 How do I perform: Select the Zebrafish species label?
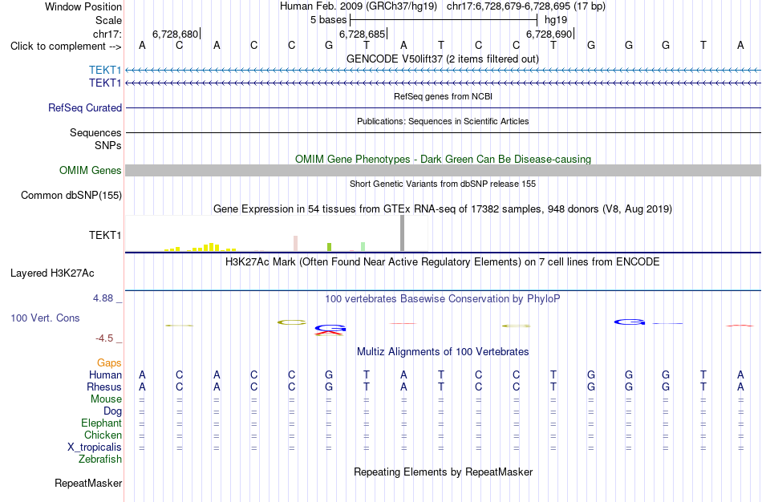tap(100, 459)
